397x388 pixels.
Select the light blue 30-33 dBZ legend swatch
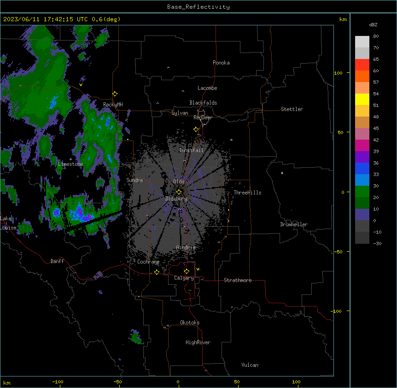(x=362, y=180)
